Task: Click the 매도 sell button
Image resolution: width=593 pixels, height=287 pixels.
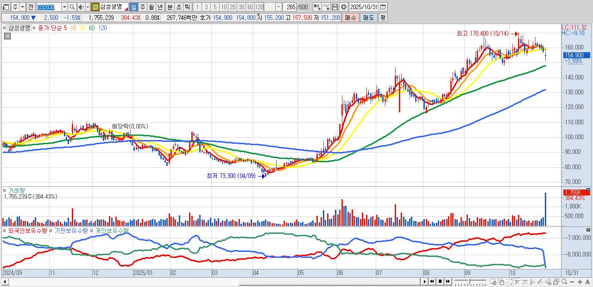Action: 368,18
